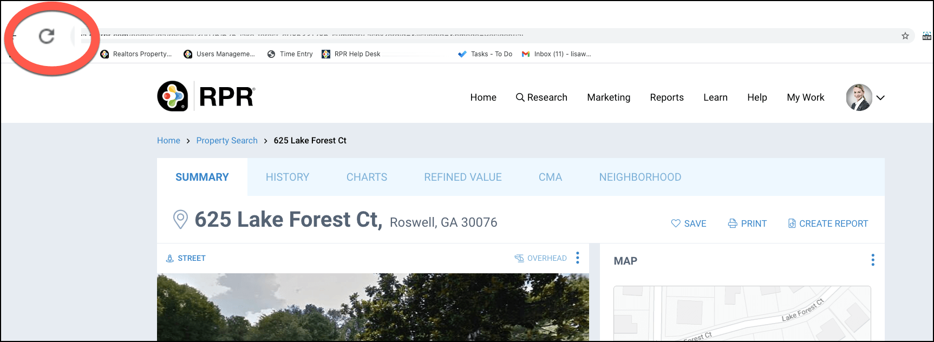Switch to the REFINED VALUE tab
This screenshot has width=934, height=342.
(x=462, y=177)
